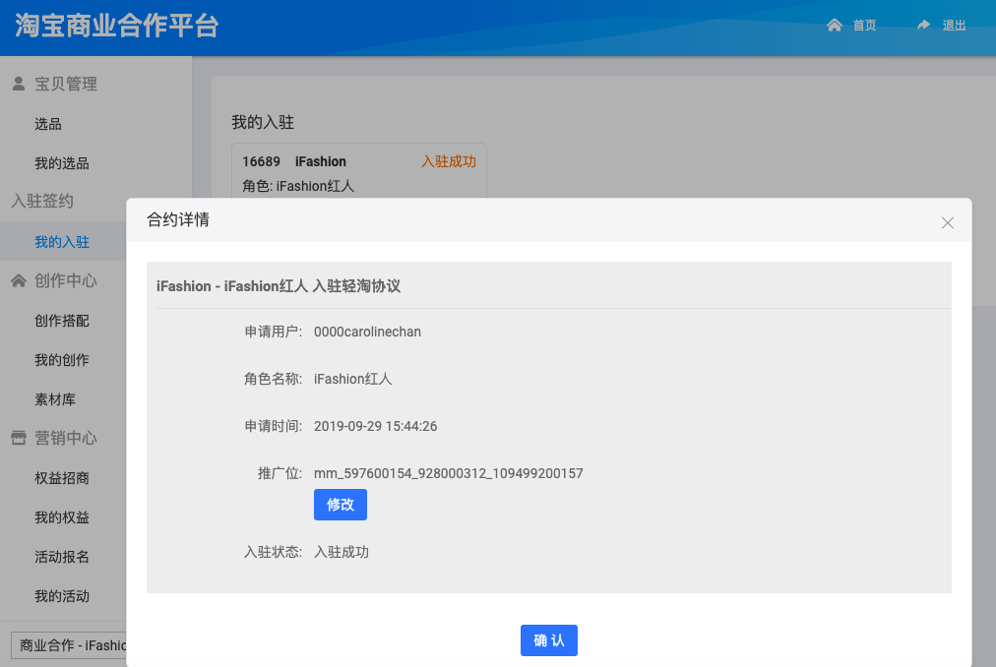
Task: Click the house icon beside 创作中心
Action: click(x=19, y=280)
